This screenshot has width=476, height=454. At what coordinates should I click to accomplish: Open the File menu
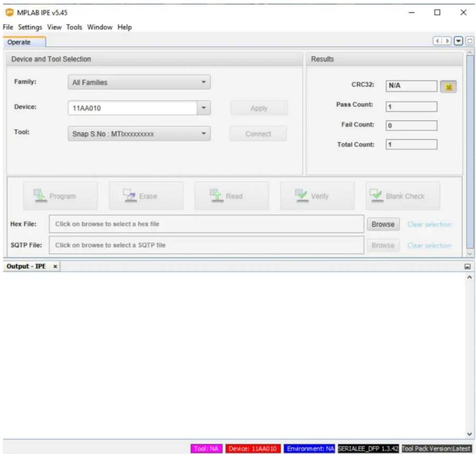8,27
